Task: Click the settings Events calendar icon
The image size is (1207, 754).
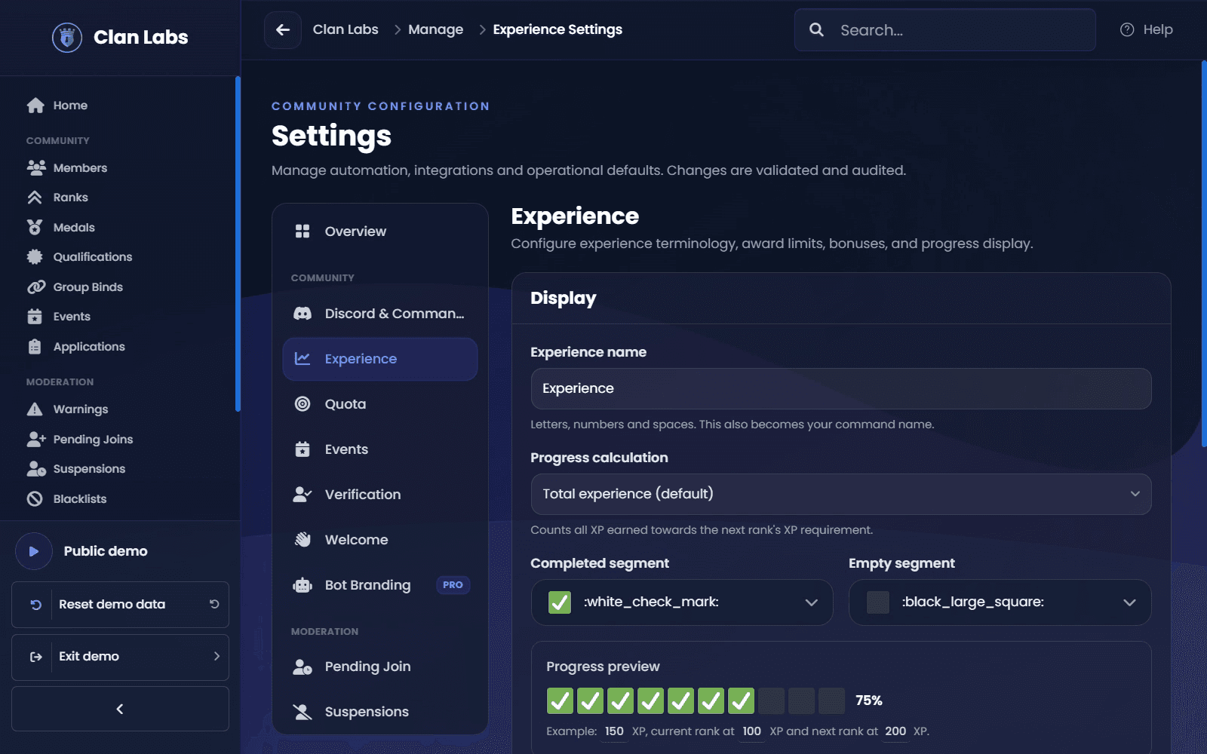Action: [303, 449]
